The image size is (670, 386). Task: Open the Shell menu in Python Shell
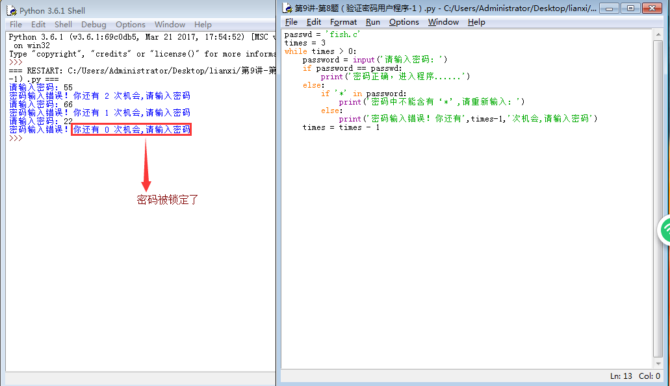(63, 25)
